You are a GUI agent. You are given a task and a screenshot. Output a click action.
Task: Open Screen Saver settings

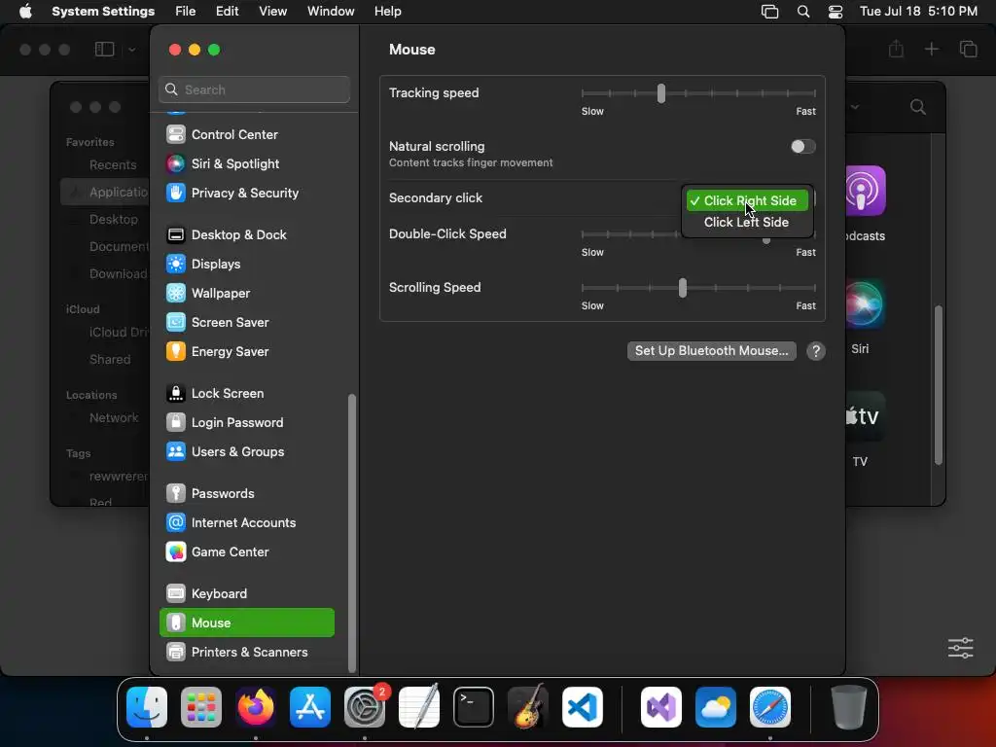[x=246, y=322]
